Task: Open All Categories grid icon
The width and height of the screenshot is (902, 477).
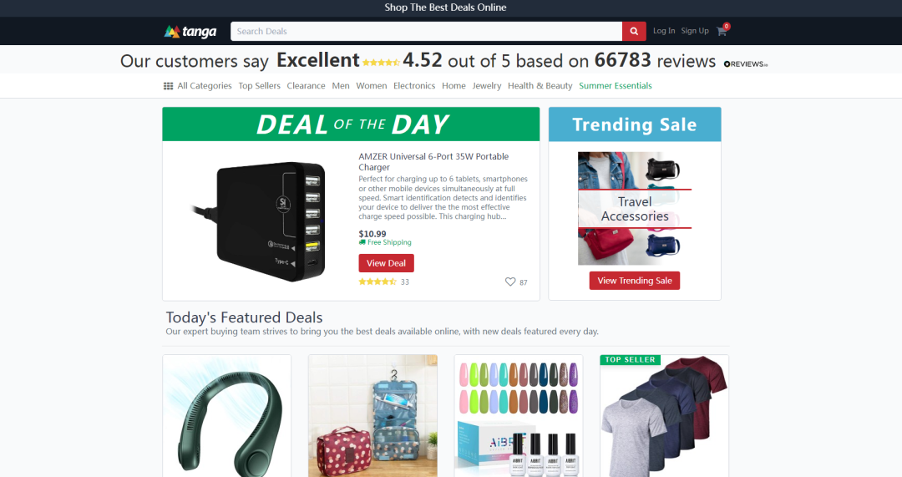Action: click(168, 86)
